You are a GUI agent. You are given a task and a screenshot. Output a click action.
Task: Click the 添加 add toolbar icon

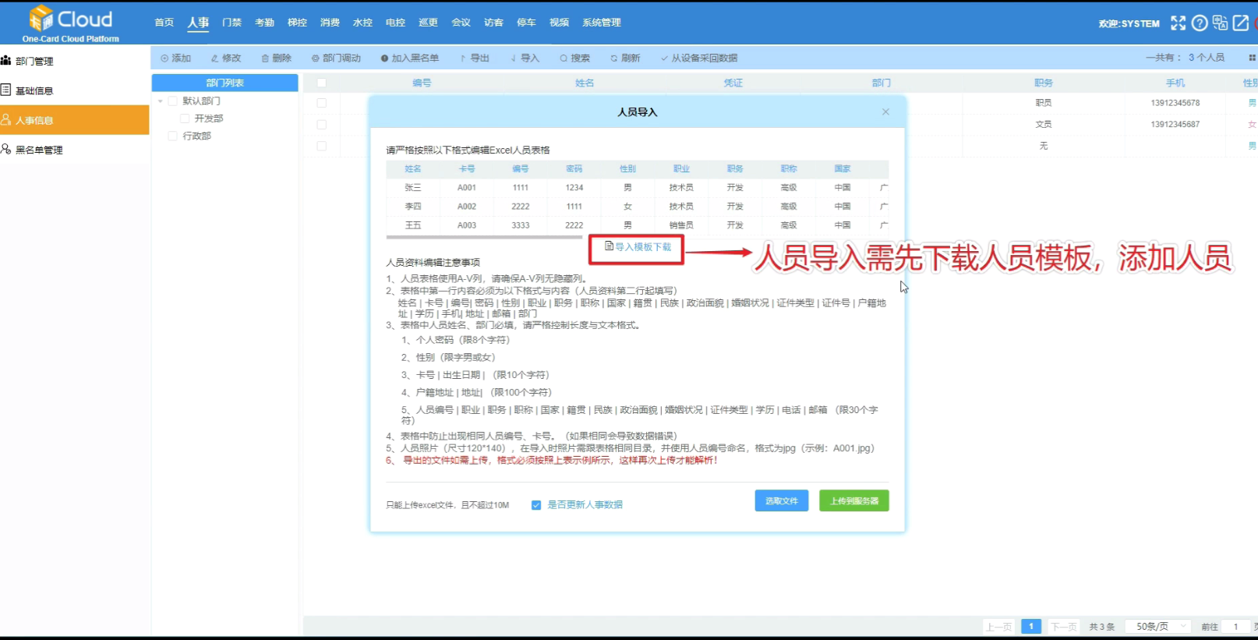coord(175,58)
